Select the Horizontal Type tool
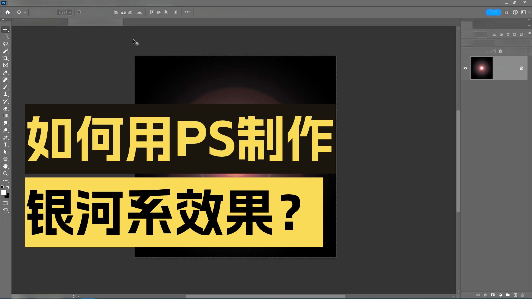 point(5,145)
